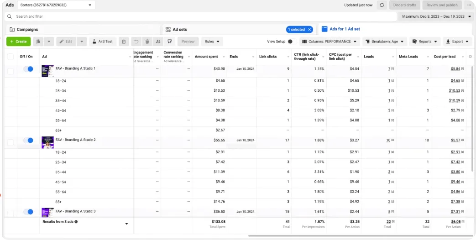This screenshot has width=476, height=240.
Task: Click the Search and filter field
Action: click(201, 16)
